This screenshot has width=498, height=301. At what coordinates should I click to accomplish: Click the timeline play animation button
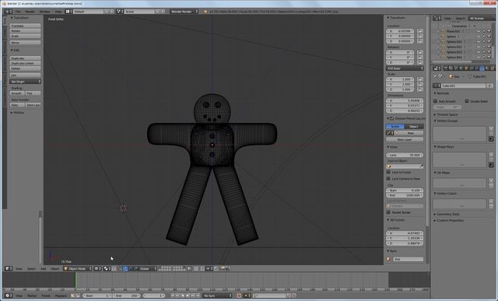(x=188, y=296)
